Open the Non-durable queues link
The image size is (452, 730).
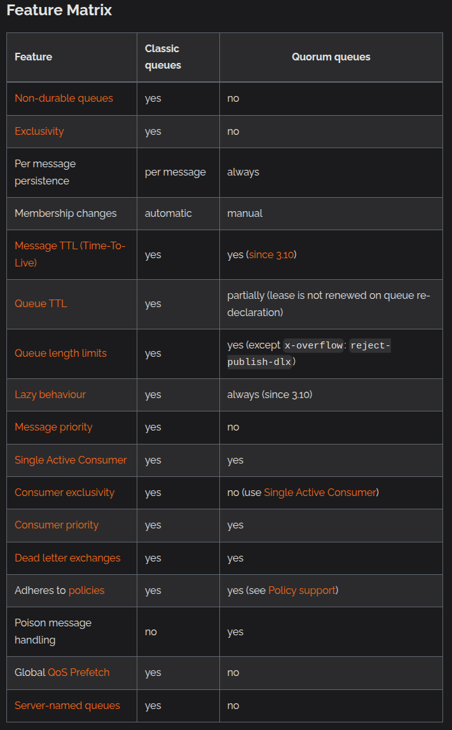(x=64, y=98)
